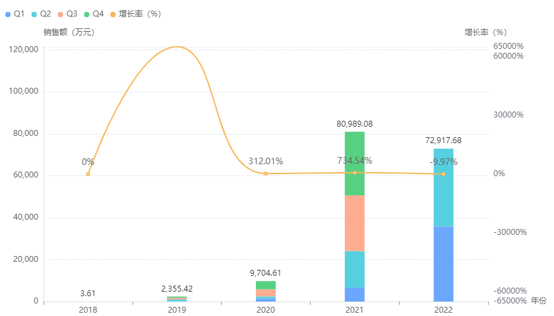Viewport: 554px width, 316px height.
Task: Click the 2022 growth rate marker
Action: coord(443,174)
